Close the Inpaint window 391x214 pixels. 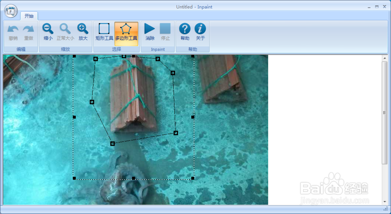(384, 7)
